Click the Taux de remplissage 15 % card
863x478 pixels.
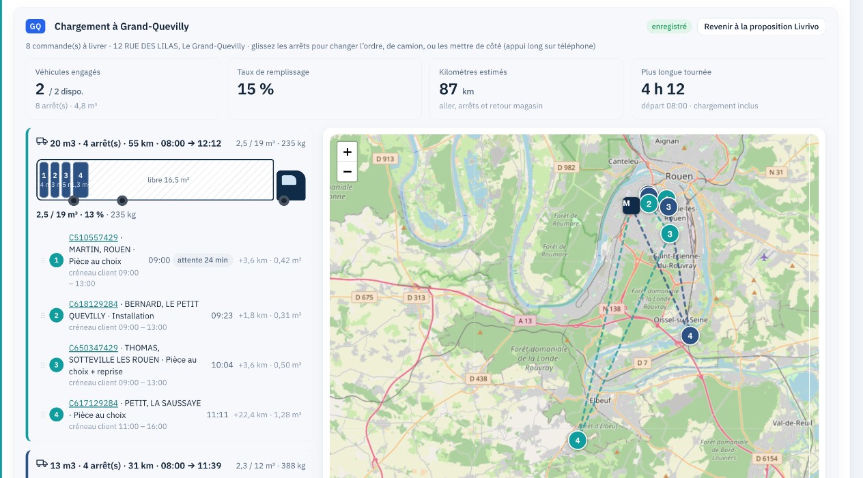pos(324,89)
